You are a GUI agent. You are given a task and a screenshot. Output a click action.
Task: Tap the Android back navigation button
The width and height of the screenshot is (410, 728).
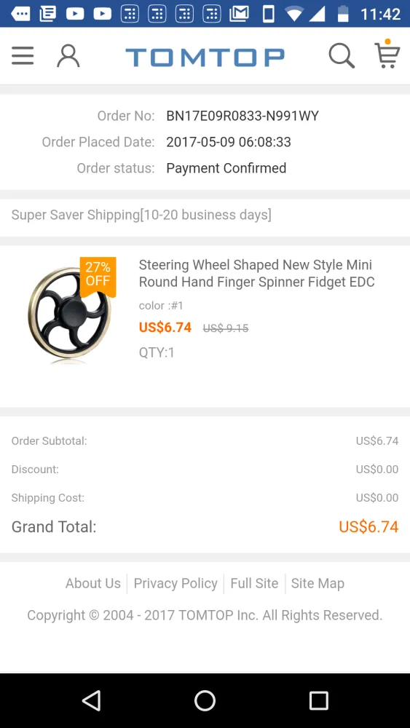point(92,700)
